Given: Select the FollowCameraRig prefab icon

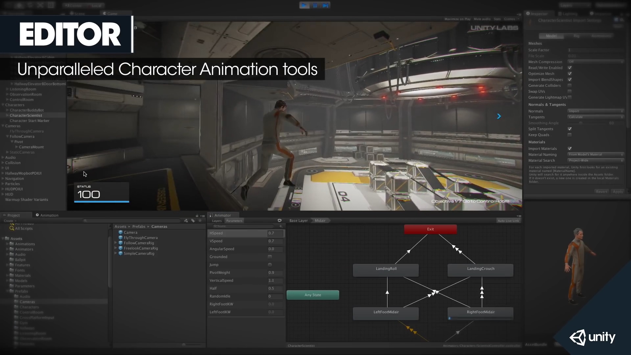Looking at the screenshot, I should click(x=121, y=243).
